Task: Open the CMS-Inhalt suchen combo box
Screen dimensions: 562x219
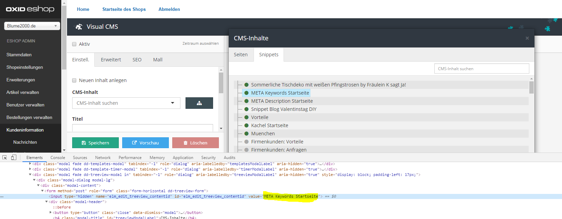Action: 126,103
